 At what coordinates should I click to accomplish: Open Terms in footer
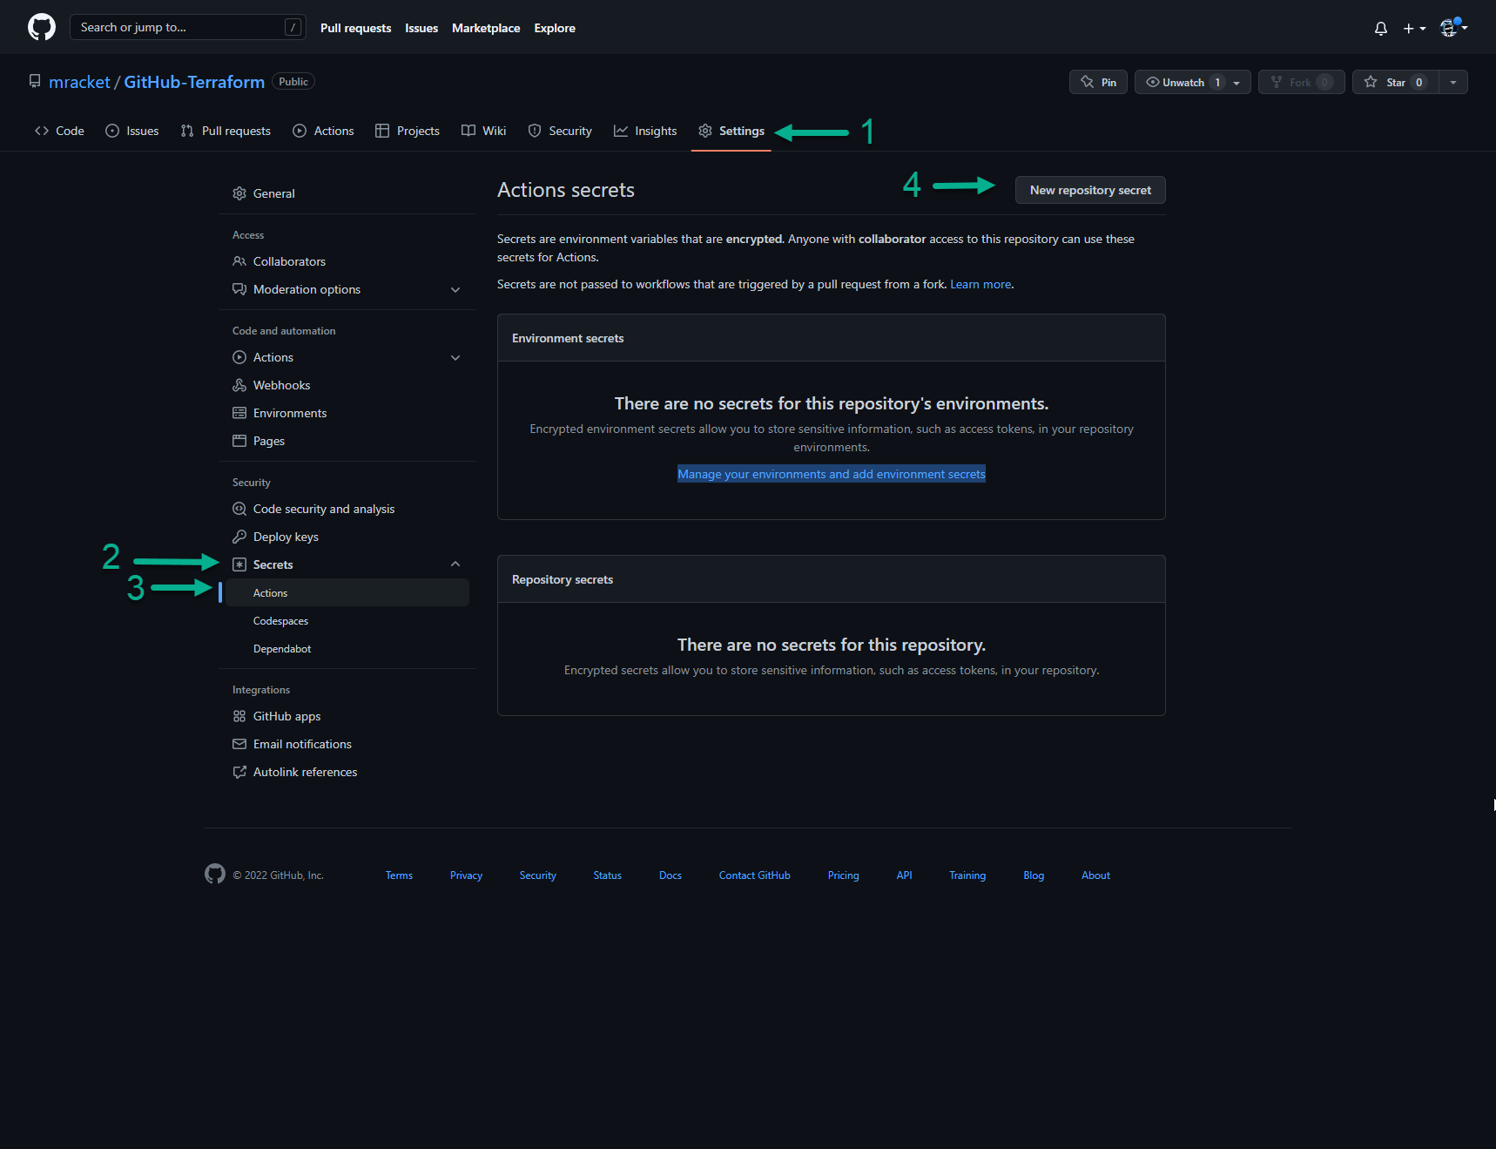point(399,875)
